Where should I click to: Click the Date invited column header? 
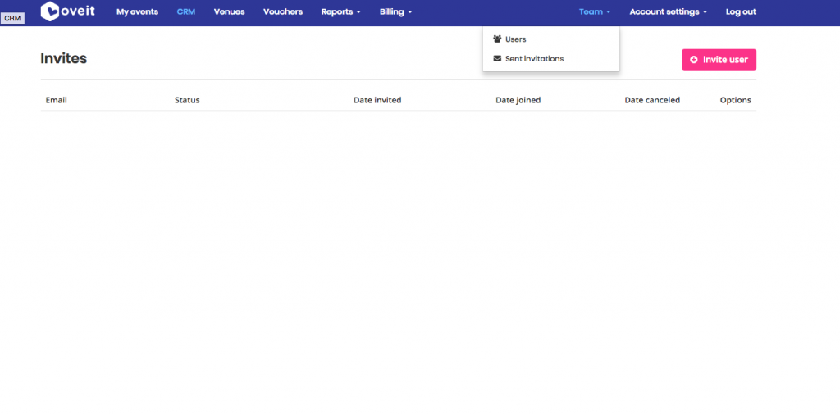pos(377,100)
